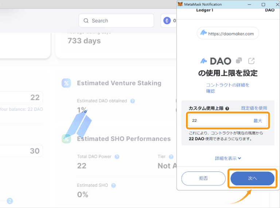Image resolution: width=280 pixels, height=208 pixels.
Task: Click the Estimated SHO Performances percent icon
Action: click(66, 139)
